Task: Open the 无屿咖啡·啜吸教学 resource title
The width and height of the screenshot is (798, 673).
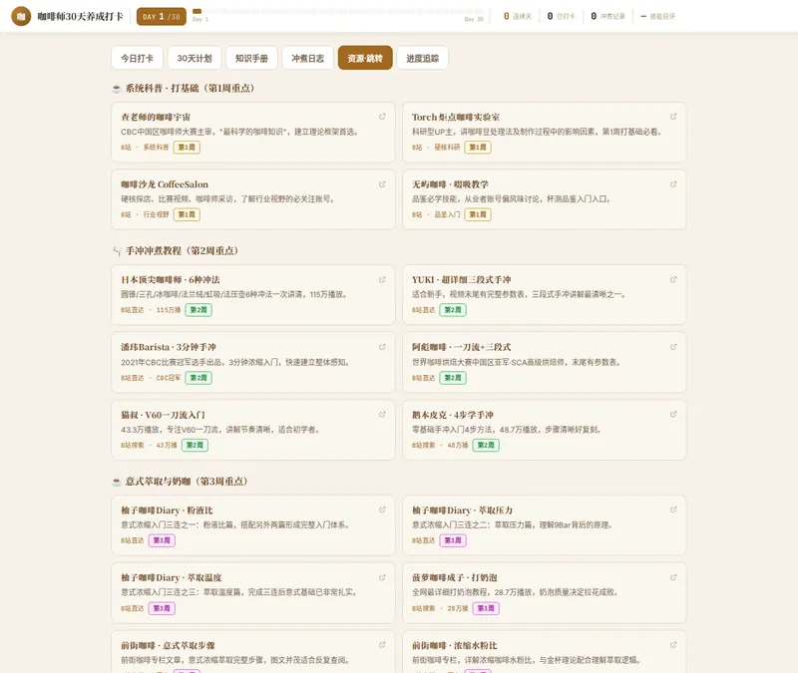Action: pyautogui.click(x=450, y=184)
